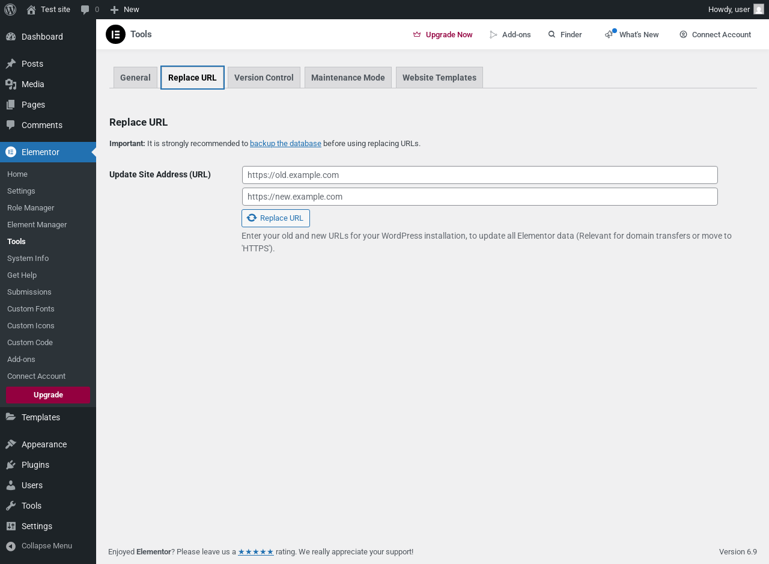The height and width of the screenshot is (564, 769).
Task: Click the Templates folder icon
Action: tap(11, 417)
